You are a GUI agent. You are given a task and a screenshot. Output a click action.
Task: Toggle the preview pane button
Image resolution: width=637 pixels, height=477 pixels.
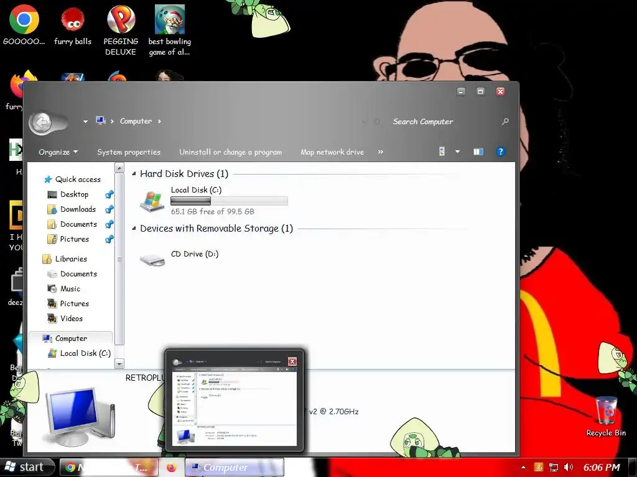(478, 152)
